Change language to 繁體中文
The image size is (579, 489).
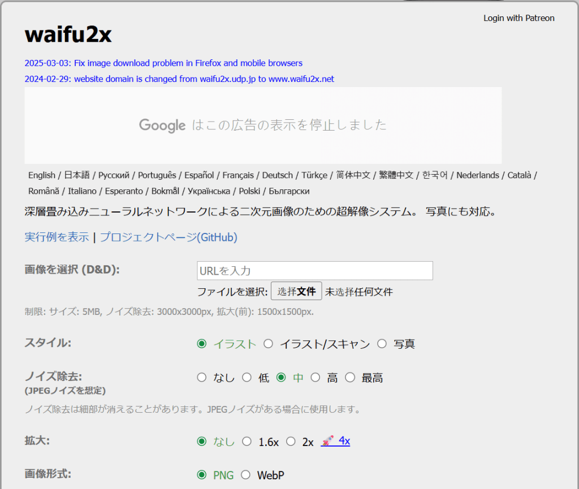(x=396, y=175)
